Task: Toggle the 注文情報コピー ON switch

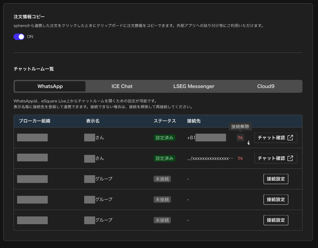Action: click(x=19, y=37)
